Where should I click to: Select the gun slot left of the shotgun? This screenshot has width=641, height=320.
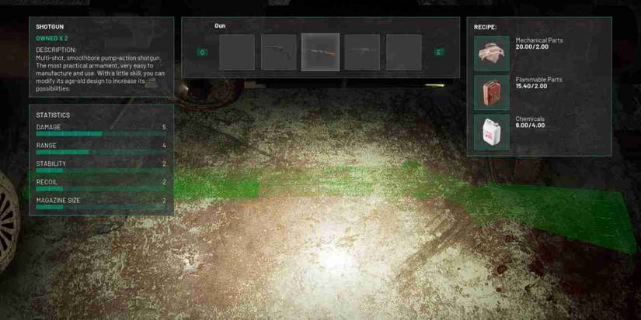pyautogui.click(x=279, y=52)
